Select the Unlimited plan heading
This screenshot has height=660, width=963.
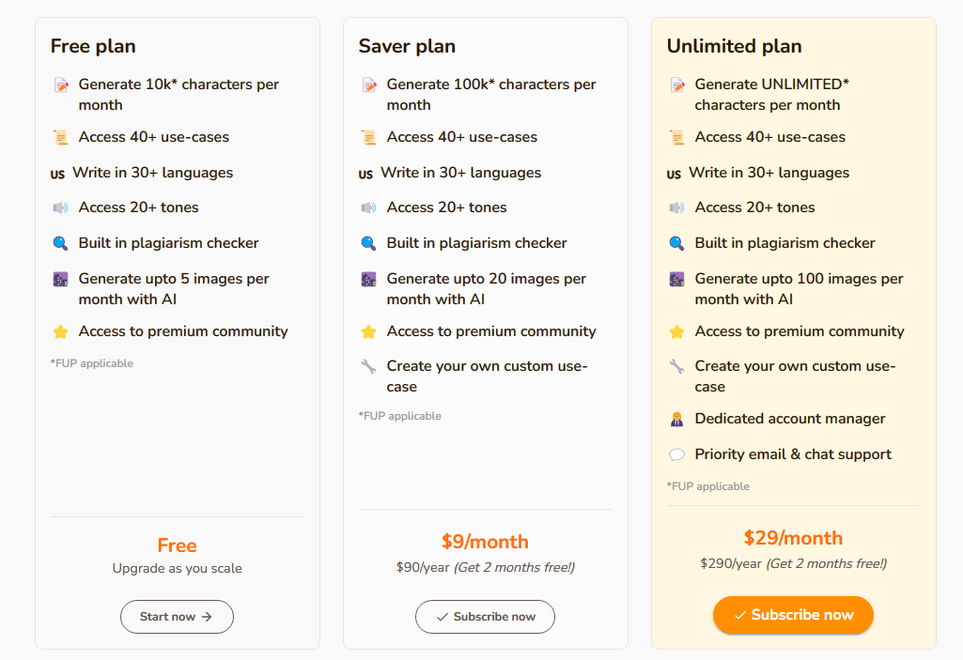point(734,45)
